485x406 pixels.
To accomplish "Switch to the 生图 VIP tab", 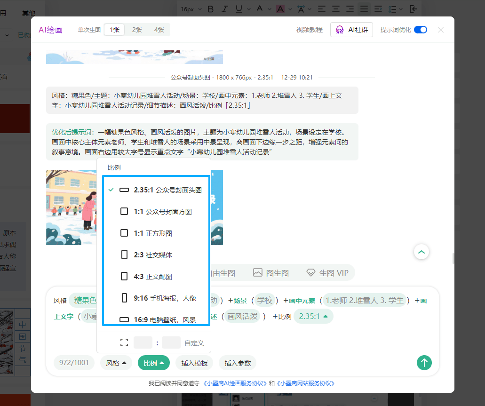I will coord(327,273).
